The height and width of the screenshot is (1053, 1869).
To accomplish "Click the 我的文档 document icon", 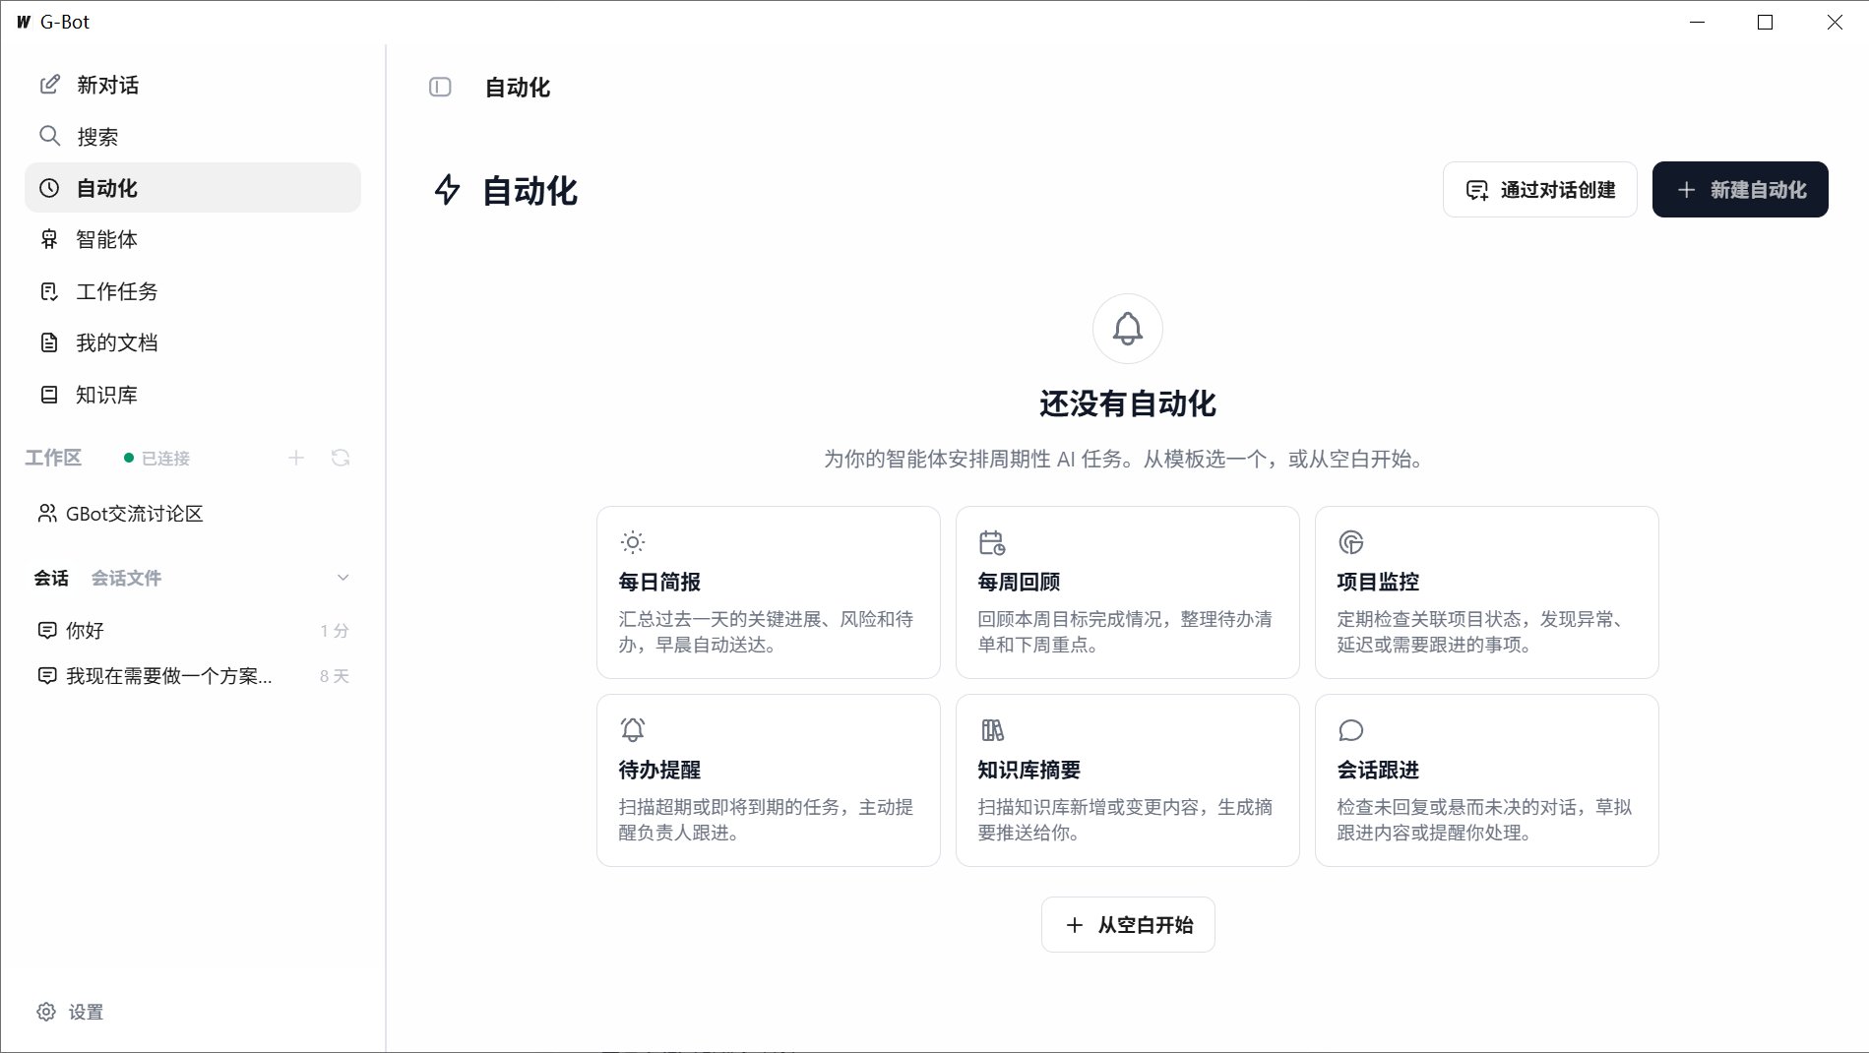I will [x=49, y=342].
